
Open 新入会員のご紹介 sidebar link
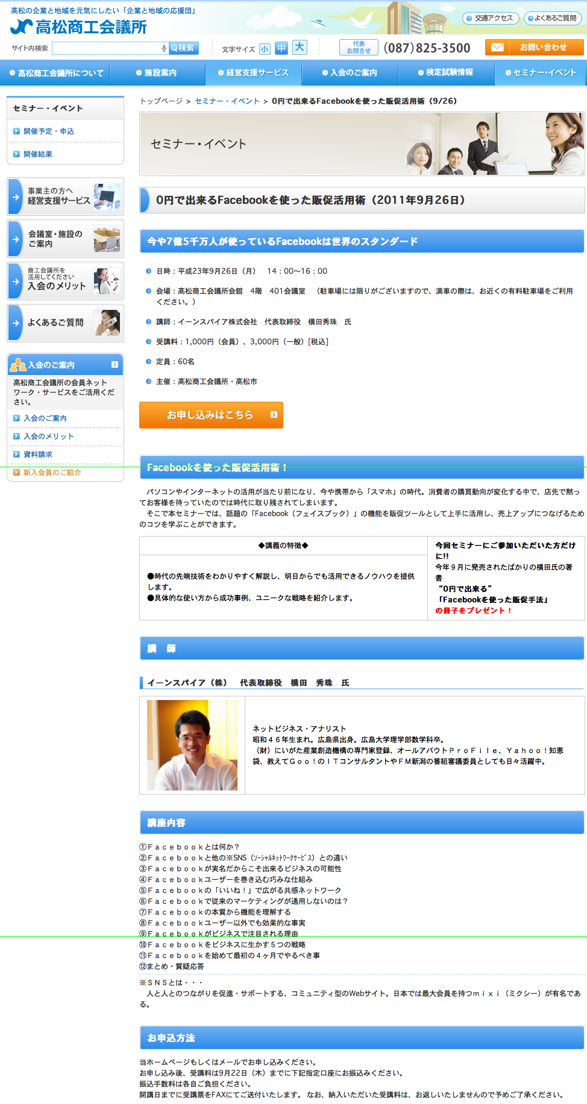coord(52,473)
